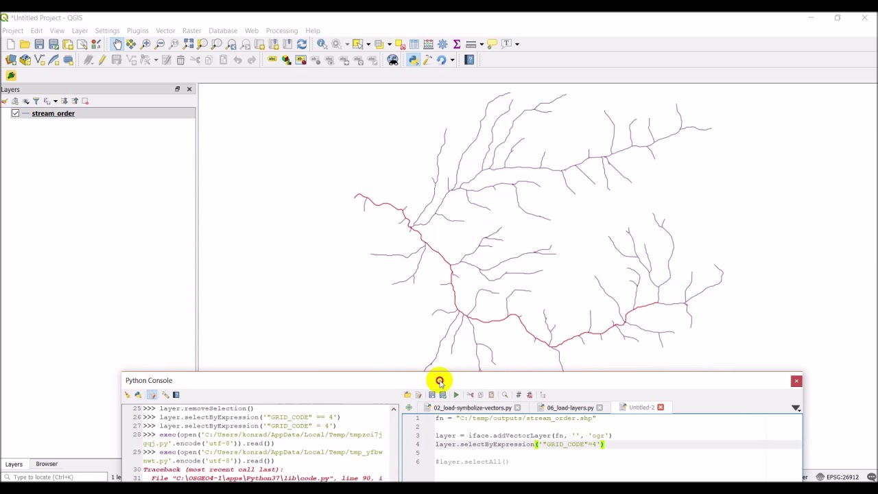Open the Statistical Summary sigma icon

[x=457, y=44]
